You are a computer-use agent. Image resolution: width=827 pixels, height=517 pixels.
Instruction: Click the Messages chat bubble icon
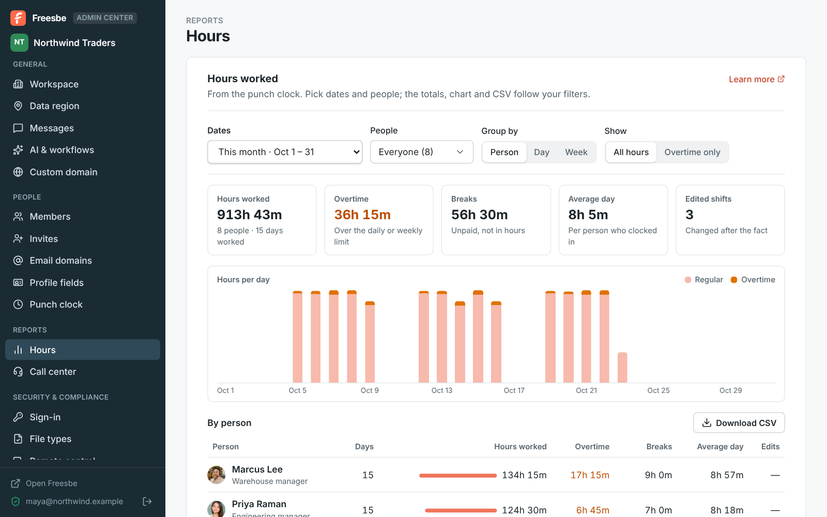(x=18, y=128)
